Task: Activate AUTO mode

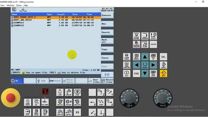Action: [x=28, y=112]
